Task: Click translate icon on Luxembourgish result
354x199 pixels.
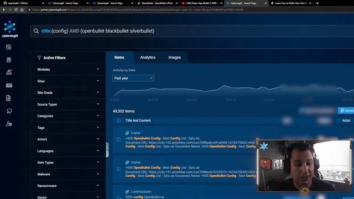Action: pos(127,192)
